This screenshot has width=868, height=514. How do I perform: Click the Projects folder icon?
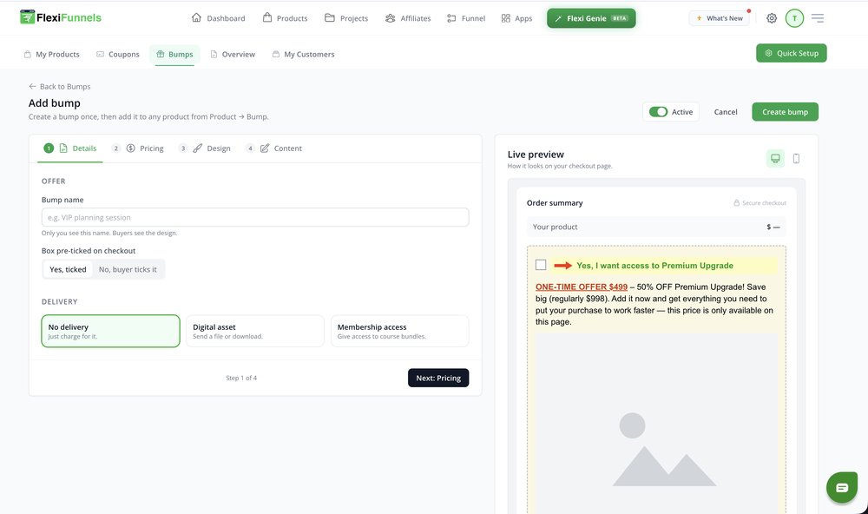click(329, 17)
